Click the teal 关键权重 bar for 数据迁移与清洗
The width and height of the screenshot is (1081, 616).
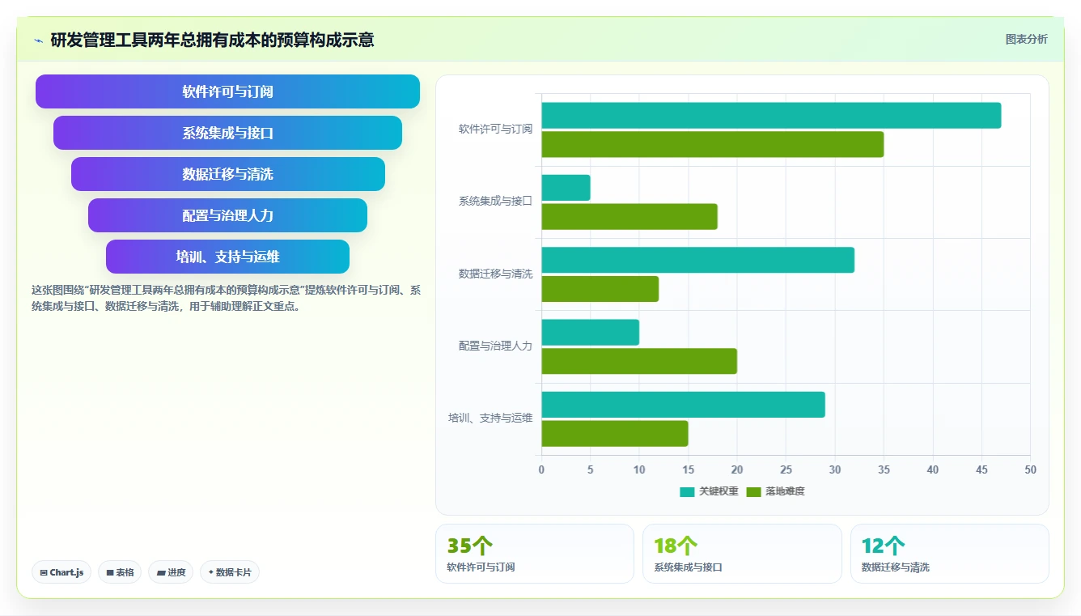(697, 260)
